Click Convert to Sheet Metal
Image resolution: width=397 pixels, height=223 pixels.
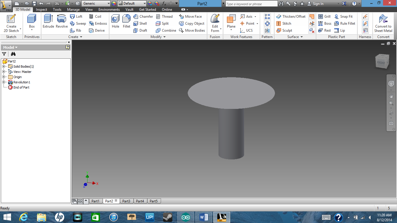383,23
